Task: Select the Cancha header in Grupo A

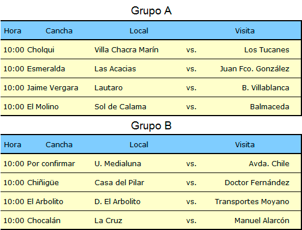Action: 59,30
